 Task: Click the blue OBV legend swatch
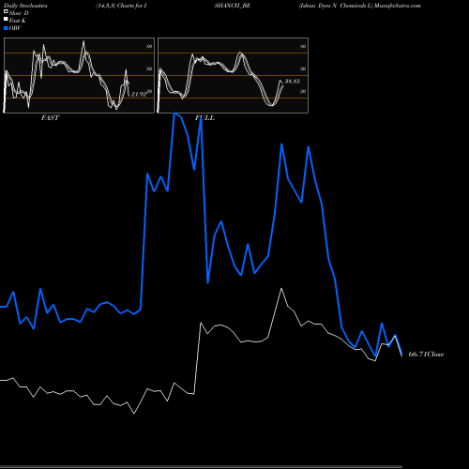[6, 28]
